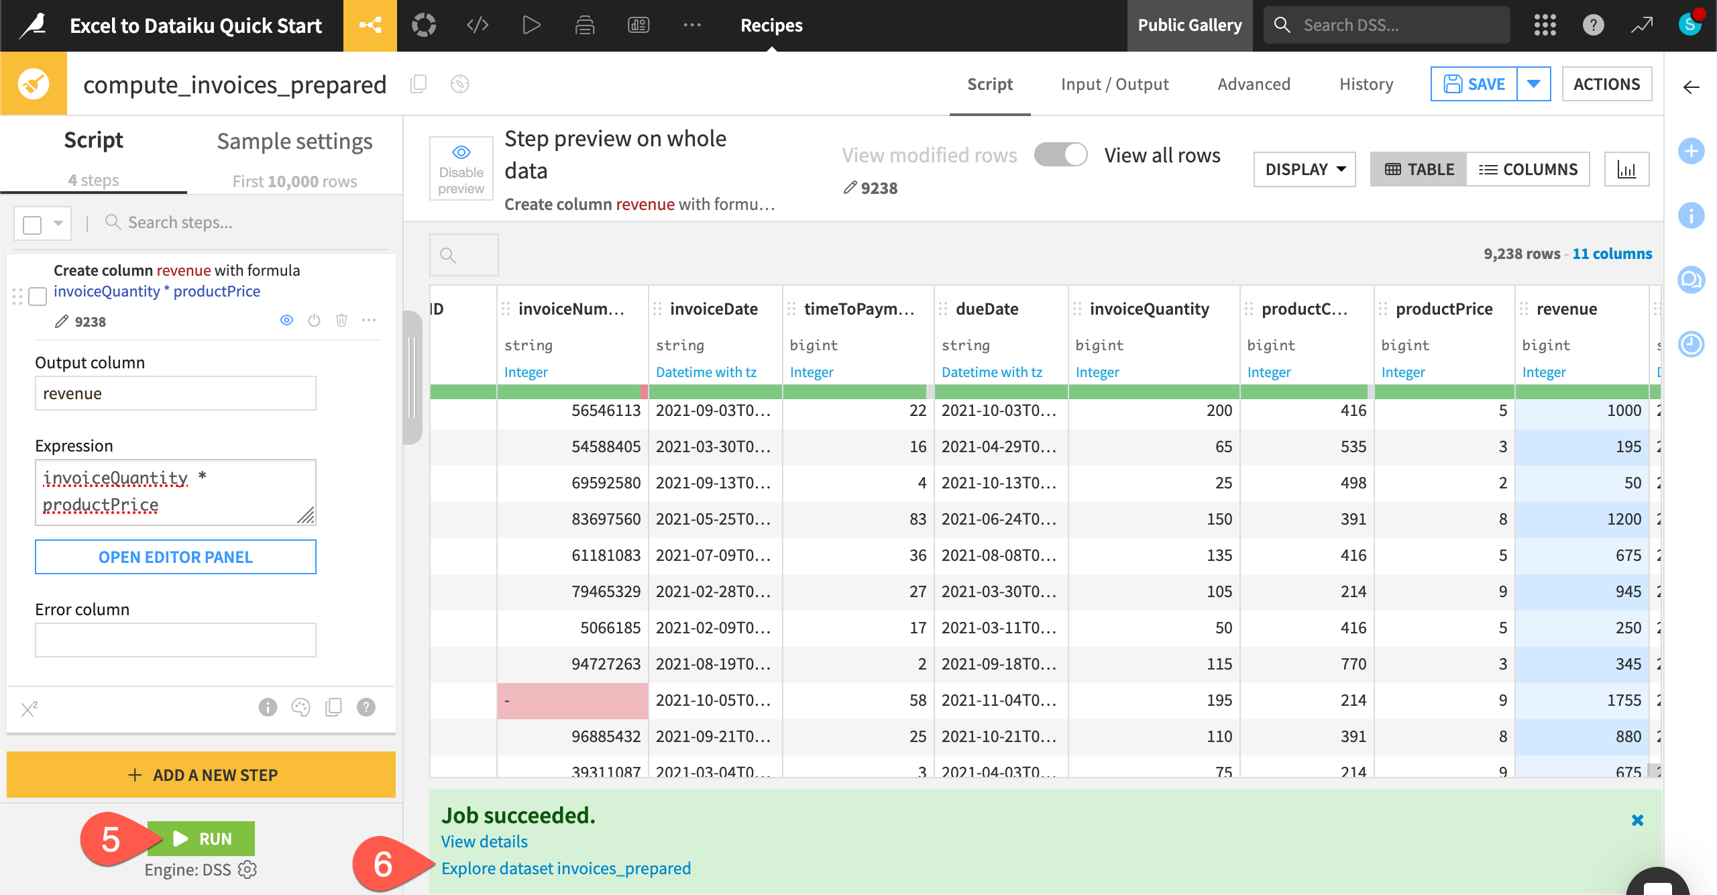Click the share/publish icon in toolbar

click(x=370, y=25)
